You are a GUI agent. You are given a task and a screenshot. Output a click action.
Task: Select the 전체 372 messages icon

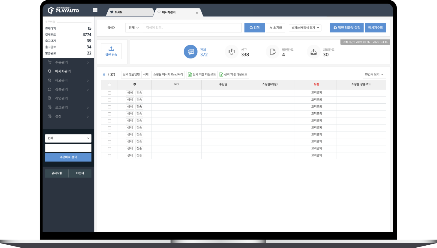pos(190,52)
